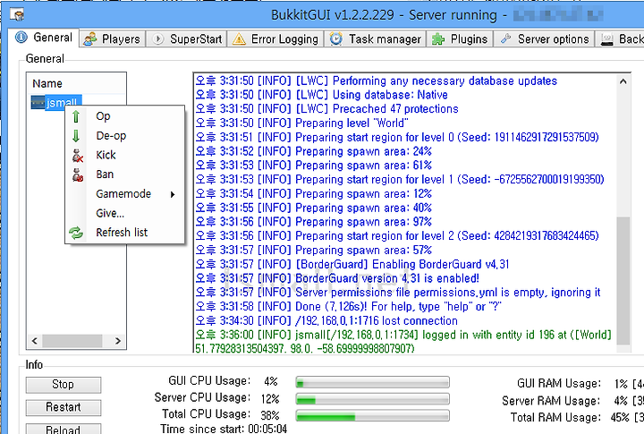644x434 pixels.
Task: Click log line "Using database: Native"
Action: pyautogui.click(x=322, y=95)
